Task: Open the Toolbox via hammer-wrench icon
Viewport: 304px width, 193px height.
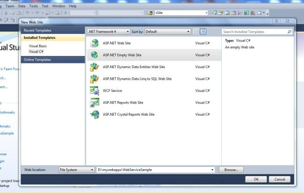Action: click(240, 13)
